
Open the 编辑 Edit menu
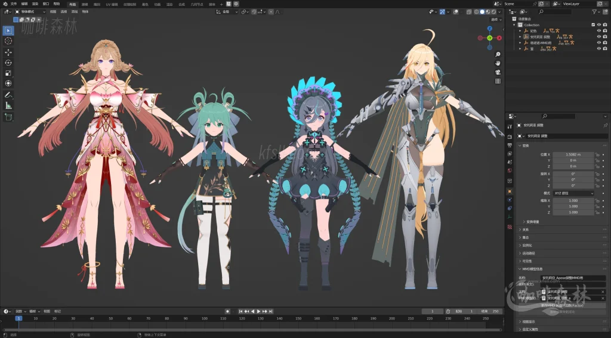click(24, 4)
